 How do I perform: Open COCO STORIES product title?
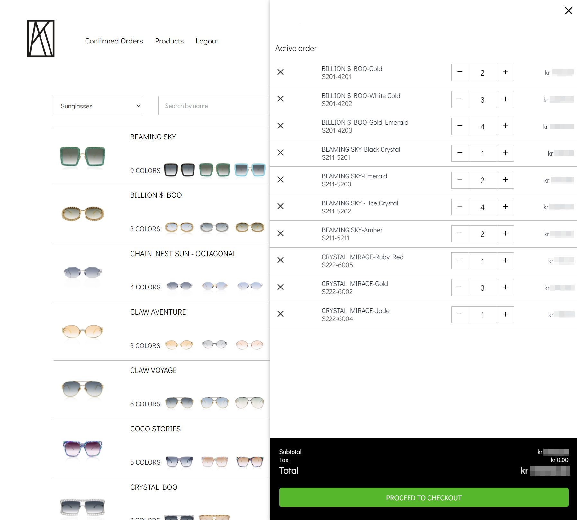[x=155, y=429]
